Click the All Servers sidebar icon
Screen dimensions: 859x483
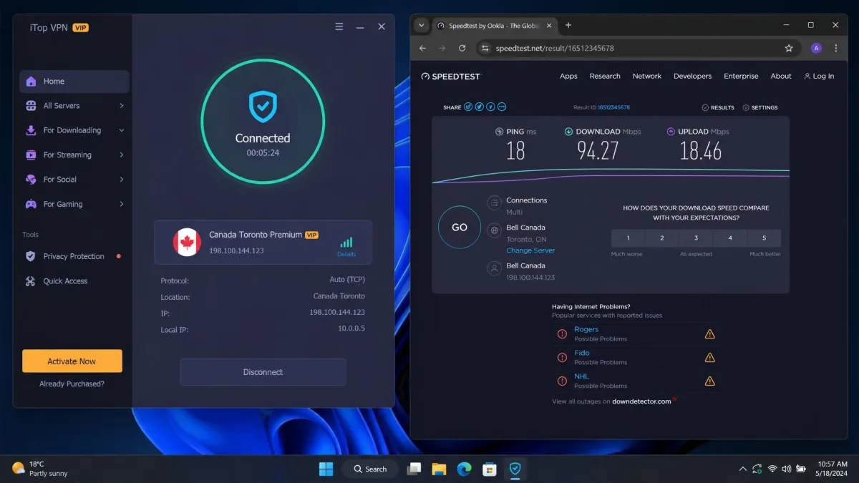pos(31,106)
